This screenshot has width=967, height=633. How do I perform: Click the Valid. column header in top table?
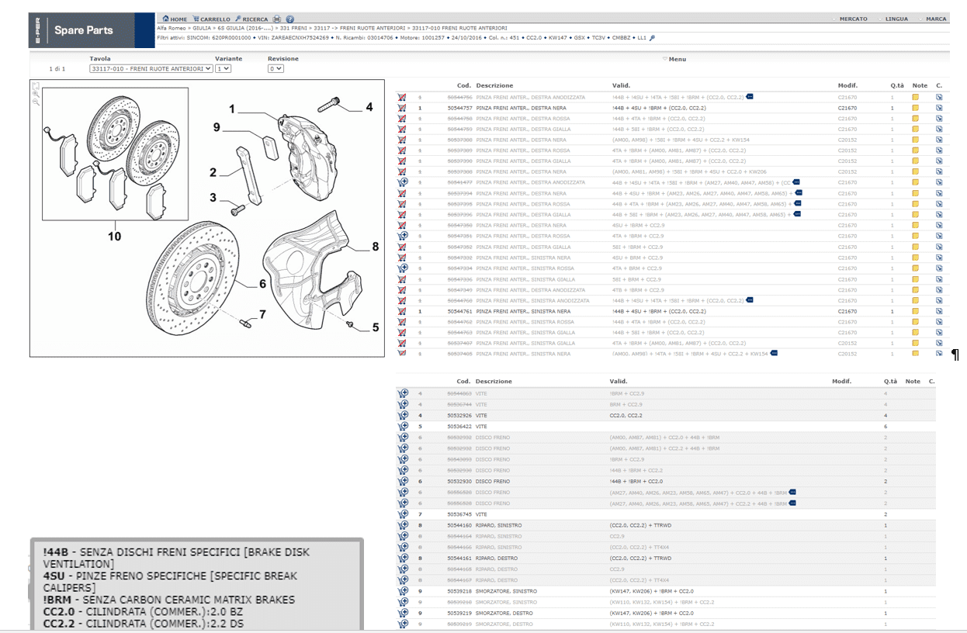(621, 85)
